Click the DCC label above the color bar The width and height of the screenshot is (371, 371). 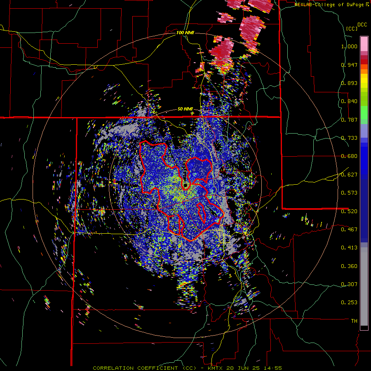coord(362,25)
